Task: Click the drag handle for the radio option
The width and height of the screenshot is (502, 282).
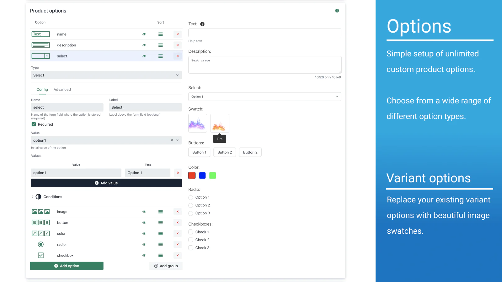Action: pos(161,244)
